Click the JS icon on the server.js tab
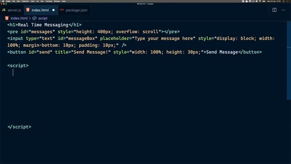The image size is (291, 164). [x=4, y=10]
